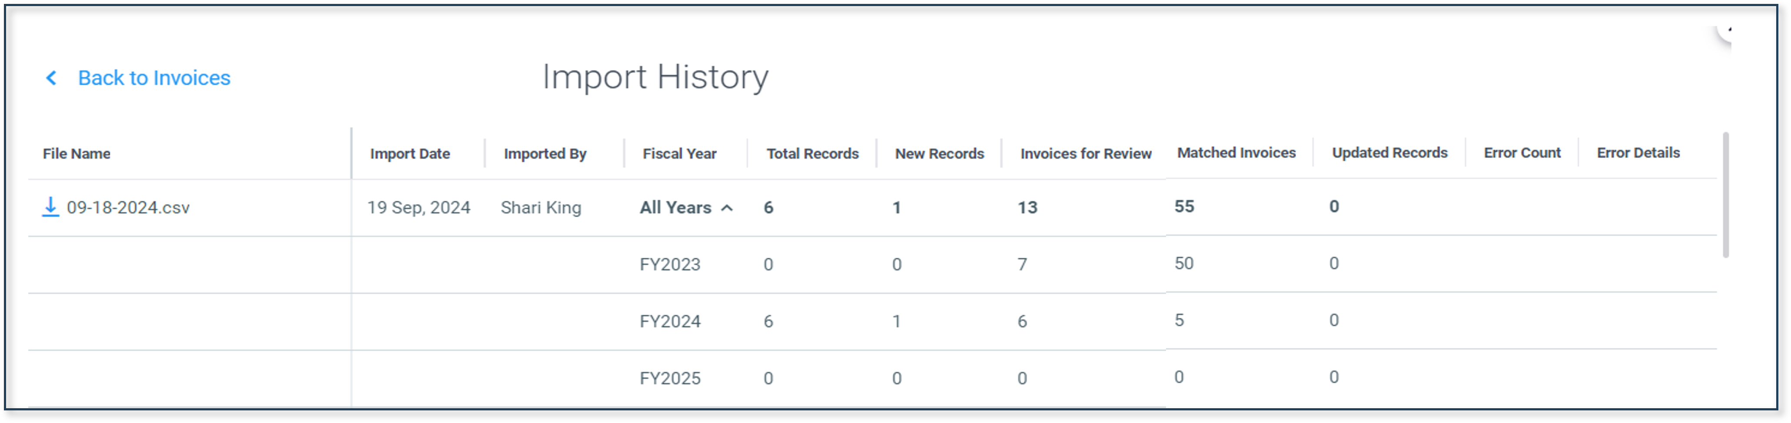Click the Fiscal Year column header

pyautogui.click(x=679, y=153)
